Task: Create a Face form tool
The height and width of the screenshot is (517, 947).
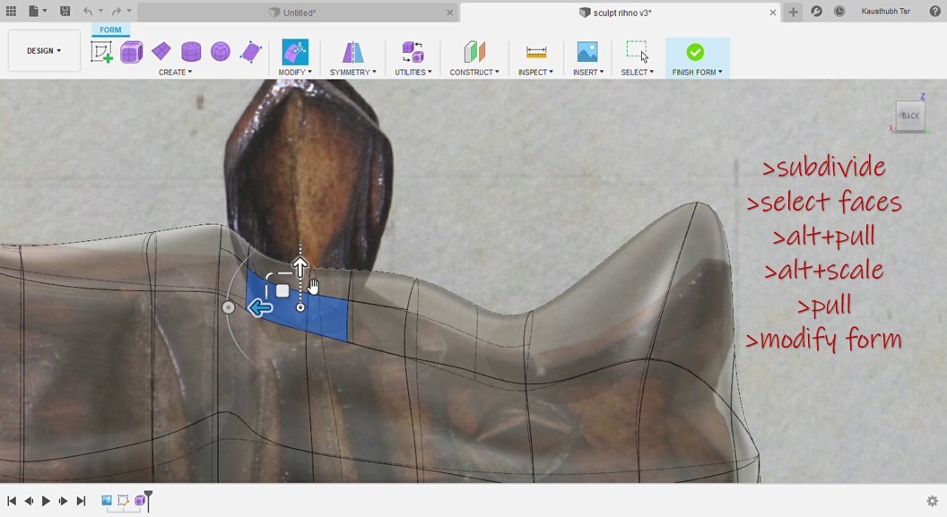Action: point(250,52)
